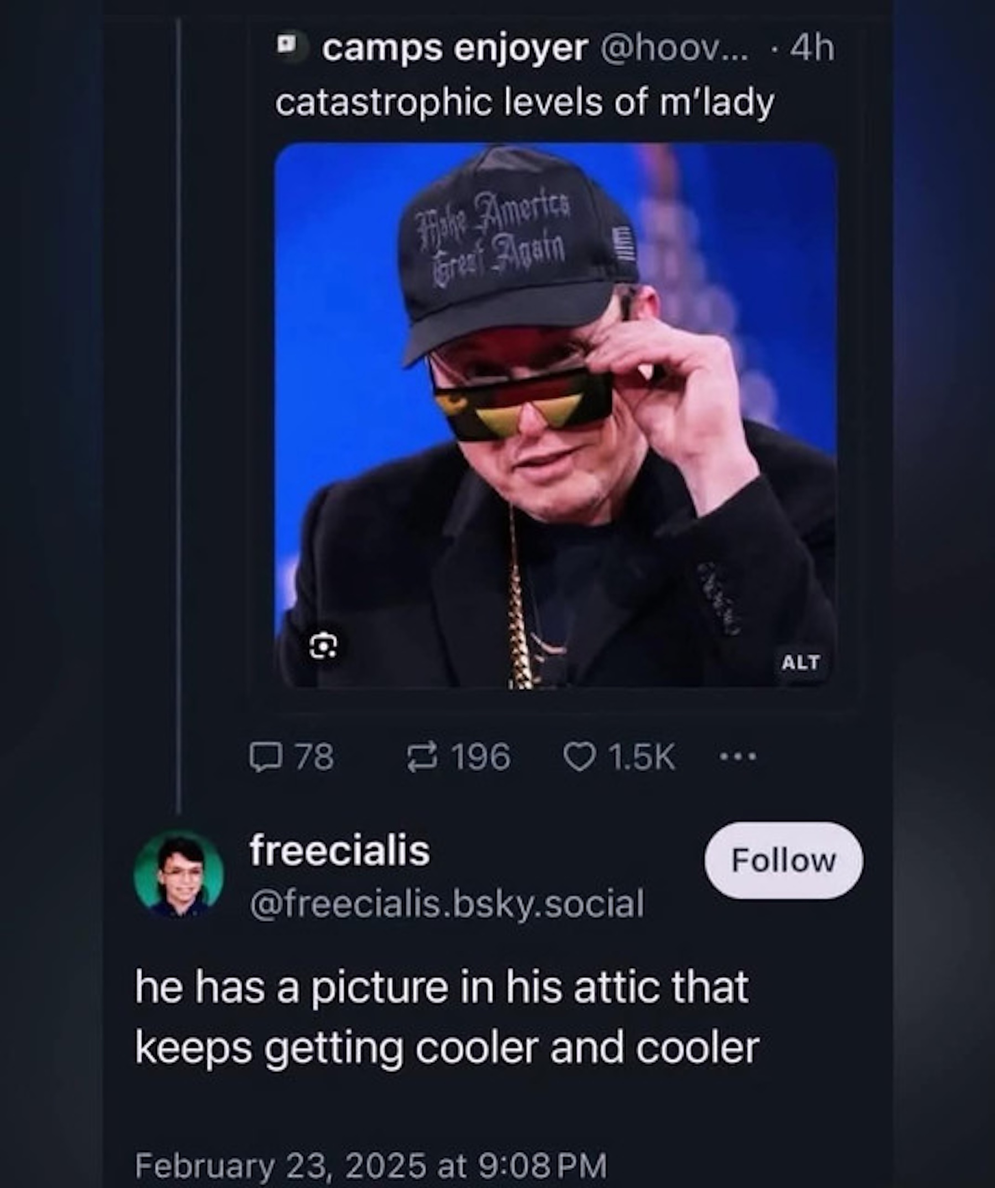Open the camps enjoyer display name
Image resolution: width=995 pixels, height=1188 pixels.
click(x=455, y=49)
